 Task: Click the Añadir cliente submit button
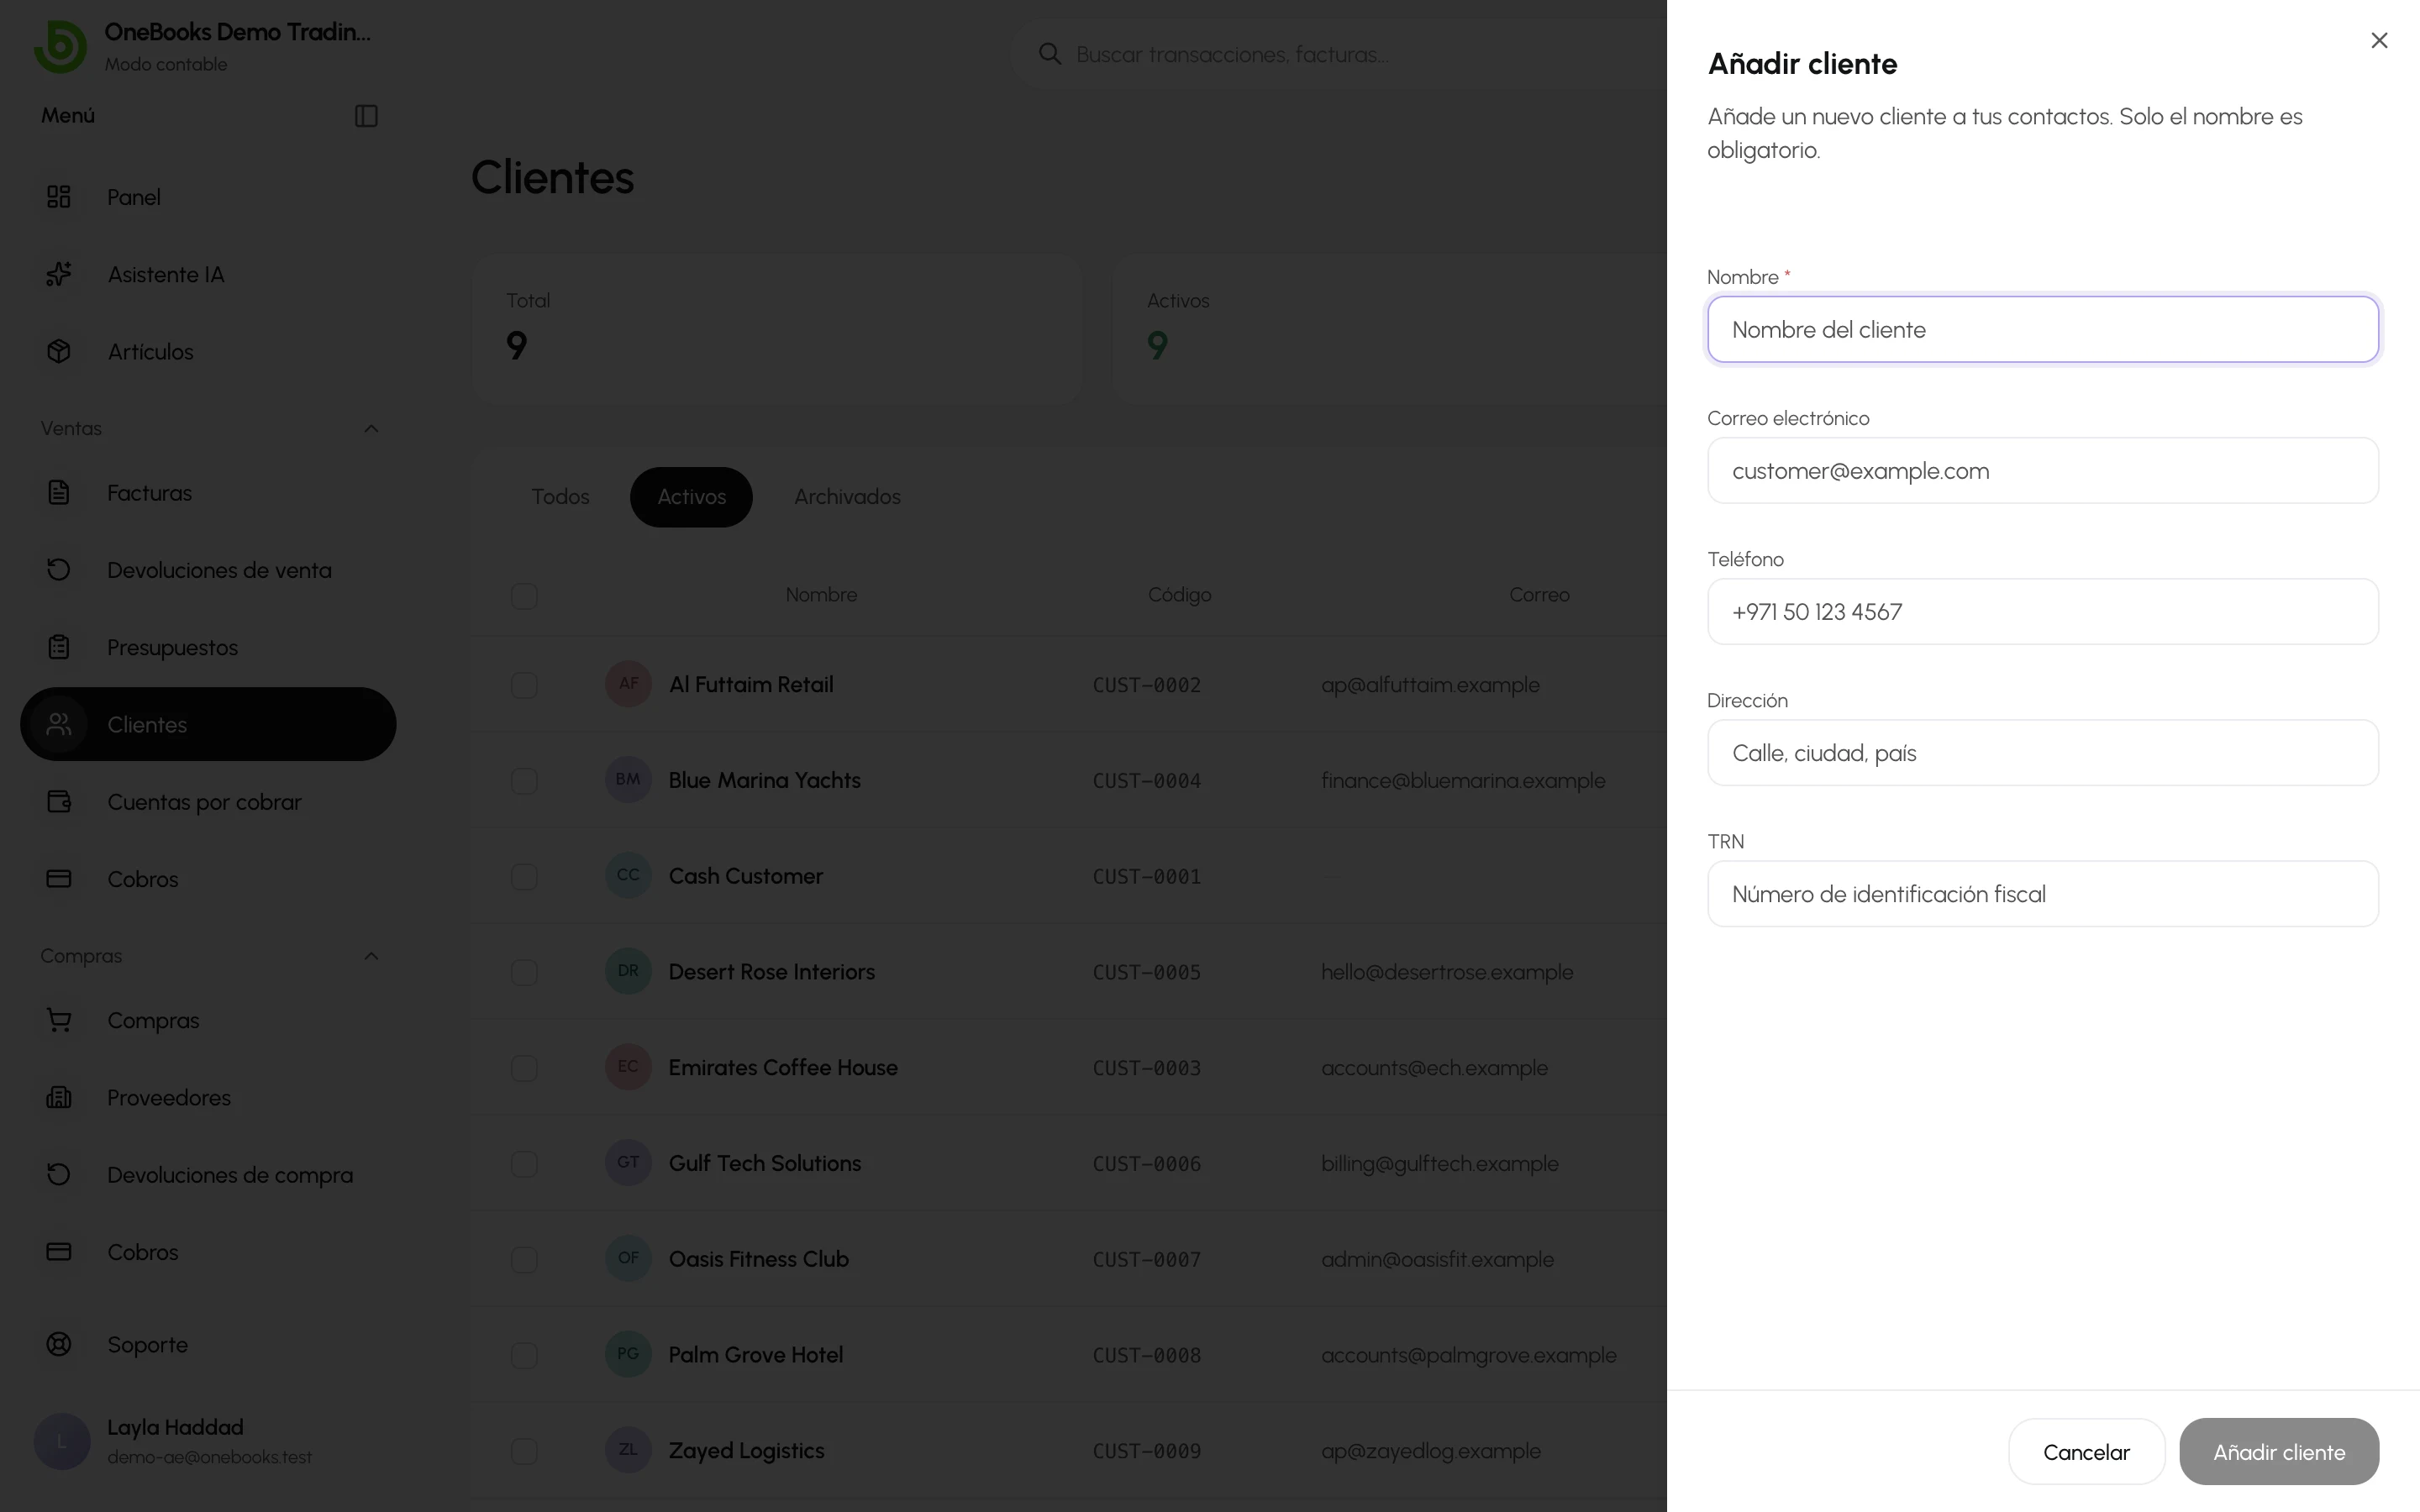pyautogui.click(x=2279, y=1452)
